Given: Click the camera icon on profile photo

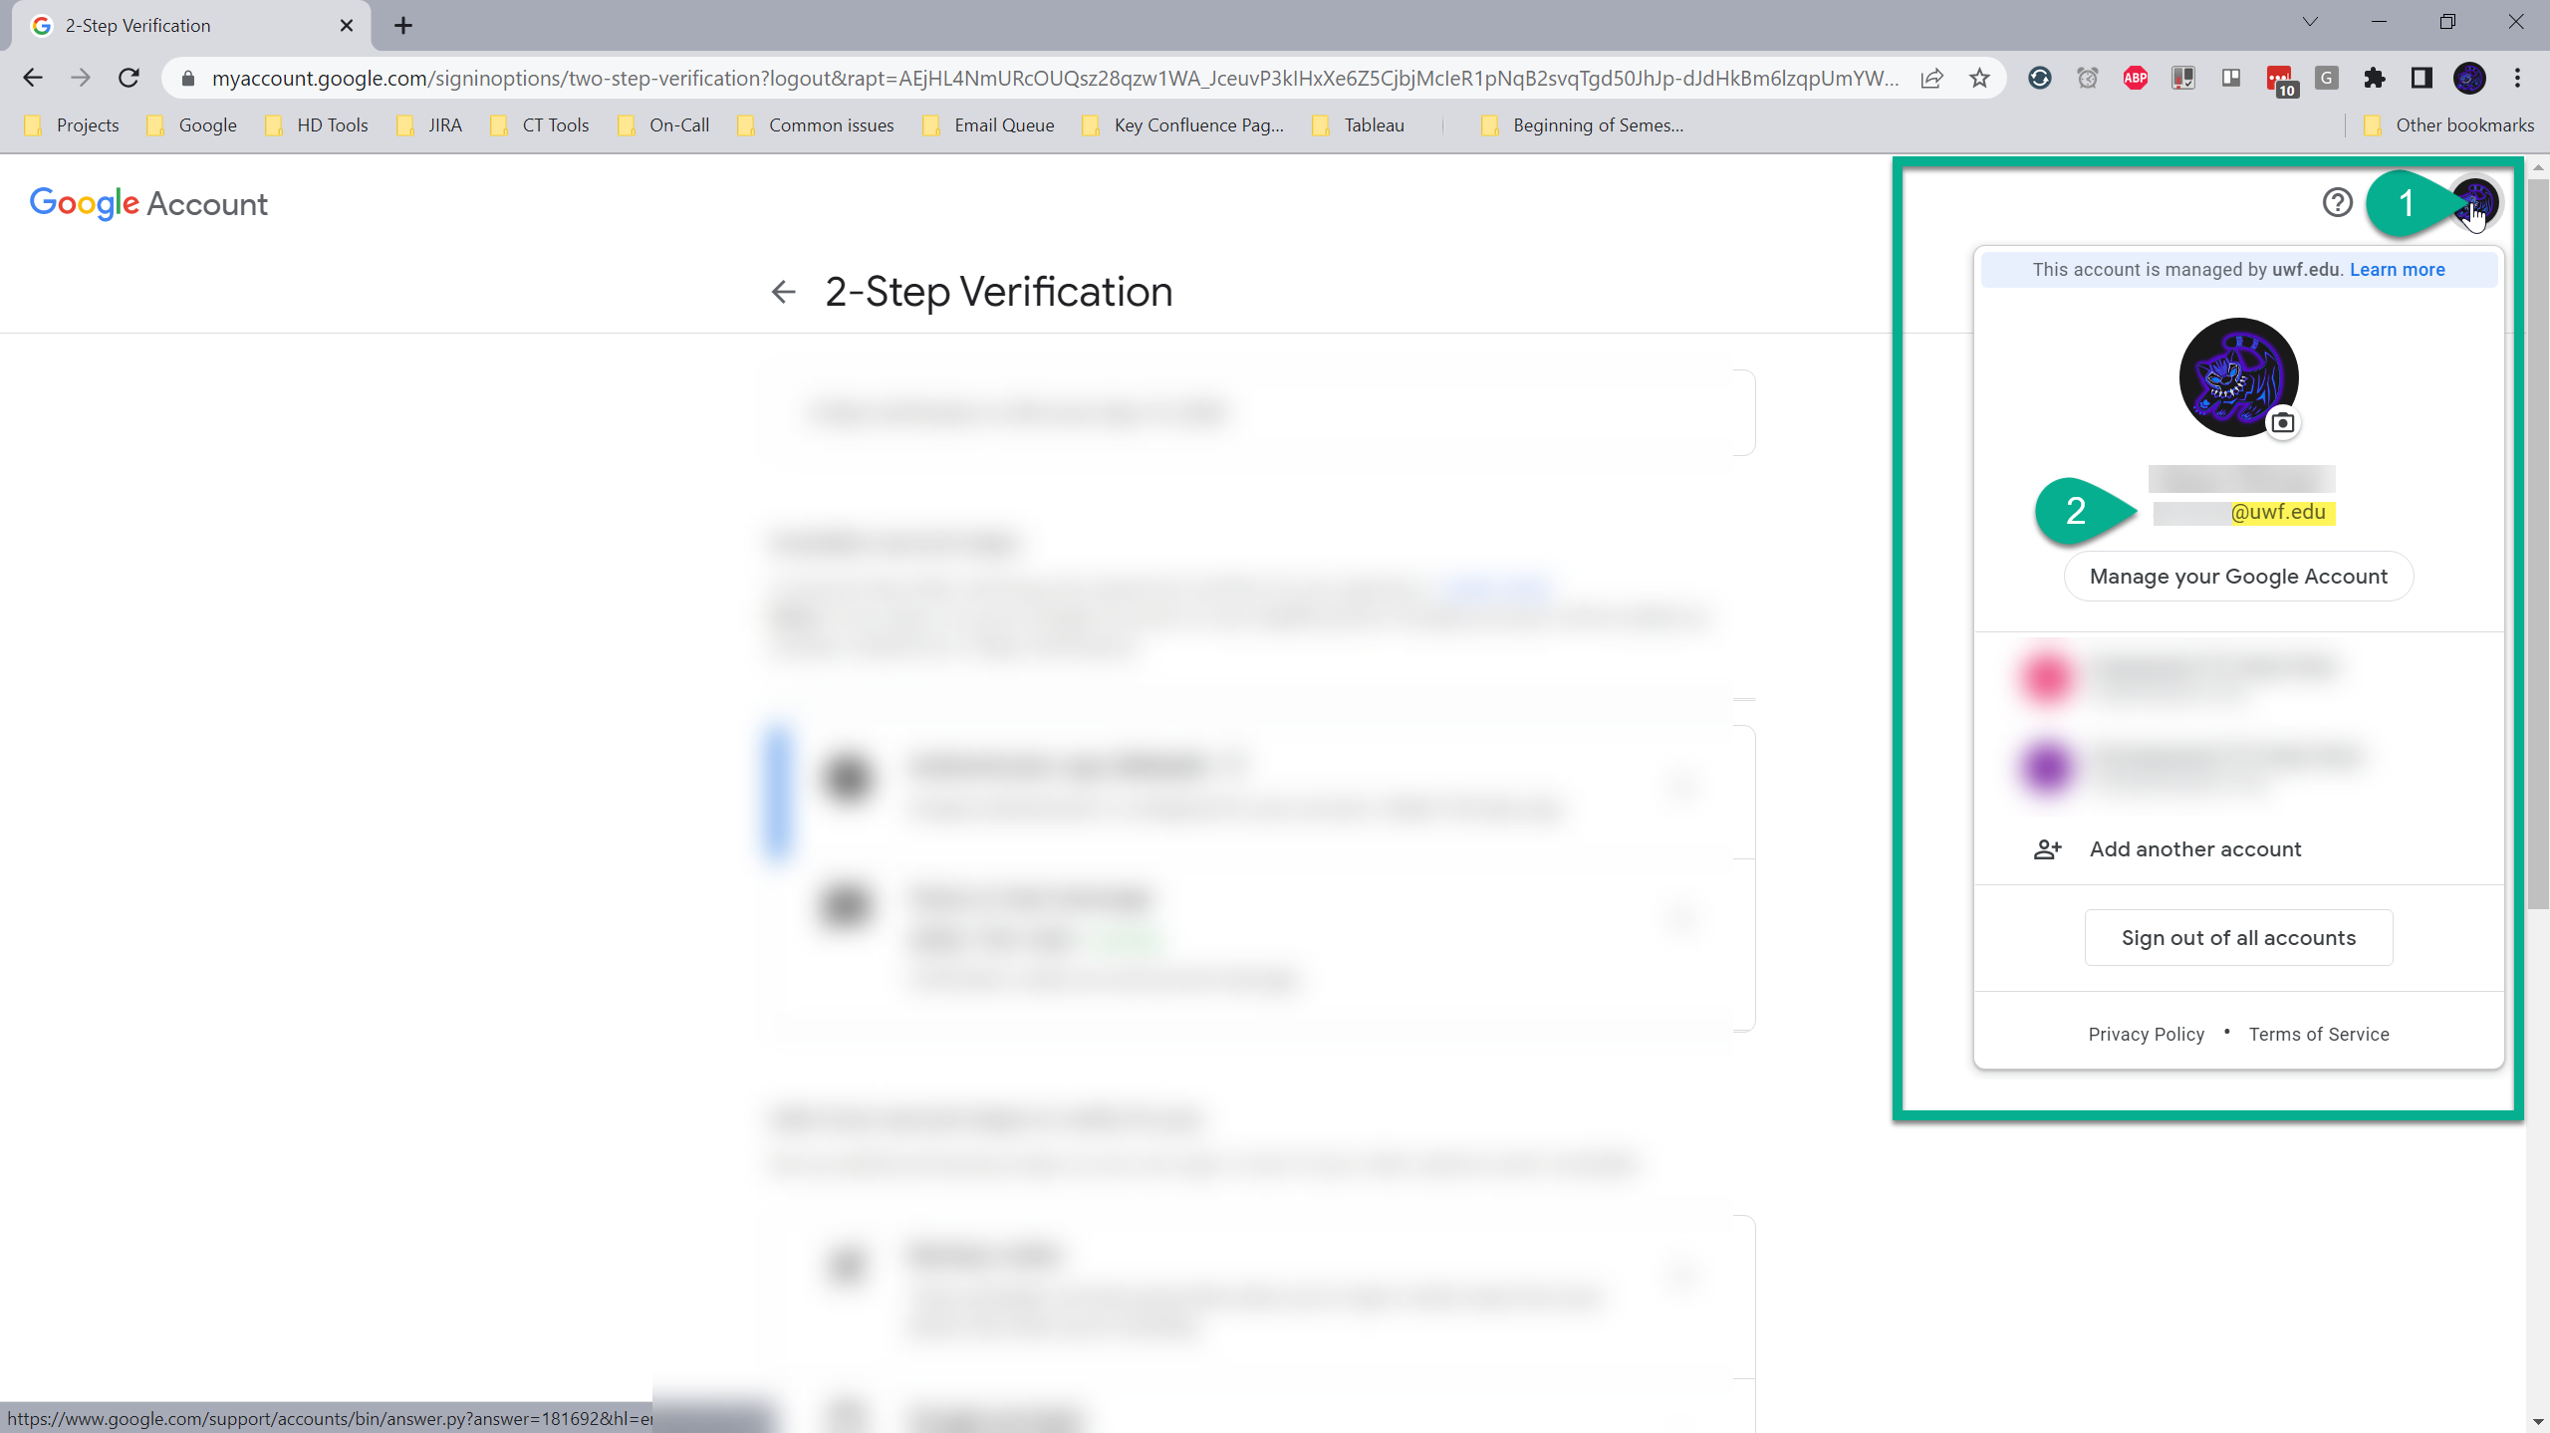Looking at the screenshot, I should coord(2286,420).
